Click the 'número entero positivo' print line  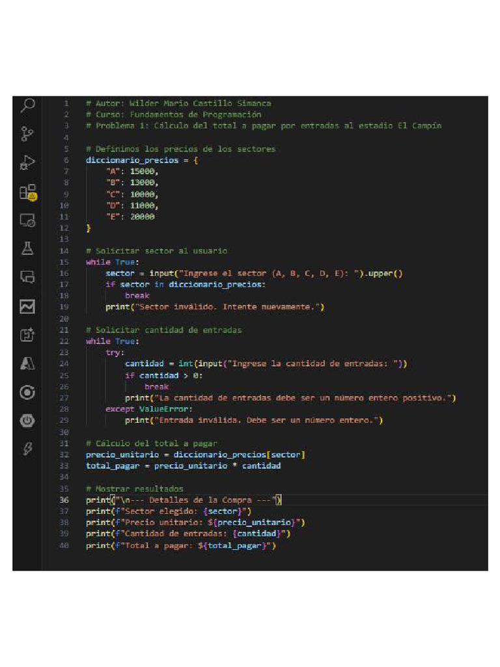(290, 398)
